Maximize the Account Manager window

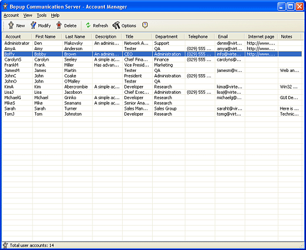point(291,6)
